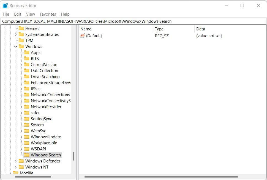The height and width of the screenshot is (180, 267).
Task: Select the Mozilla key at tree bottom
Action: pyautogui.click(x=26, y=173)
